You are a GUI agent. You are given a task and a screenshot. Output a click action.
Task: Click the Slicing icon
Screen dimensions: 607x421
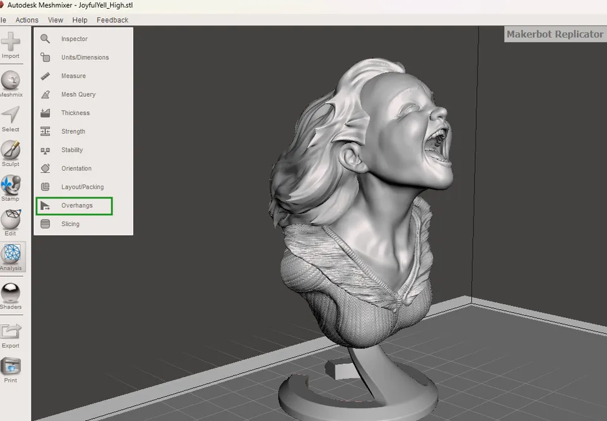pyautogui.click(x=45, y=224)
